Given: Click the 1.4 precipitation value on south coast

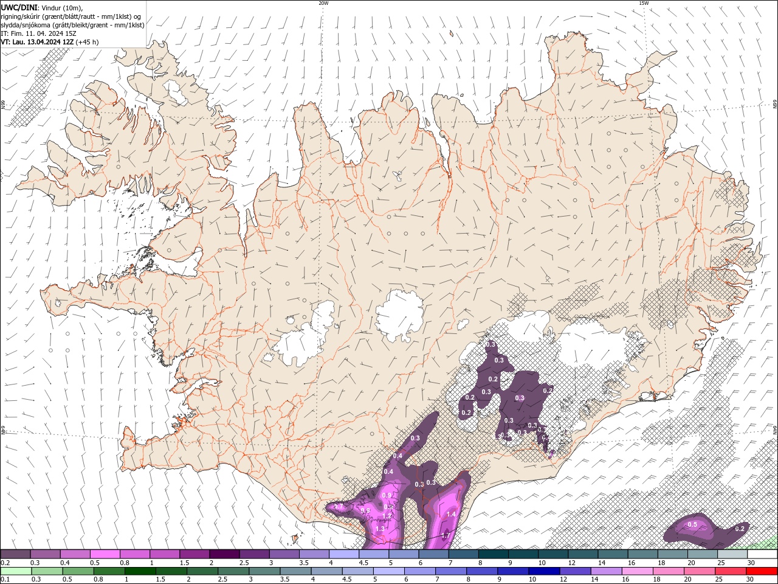Looking at the screenshot, I should 451,515.
